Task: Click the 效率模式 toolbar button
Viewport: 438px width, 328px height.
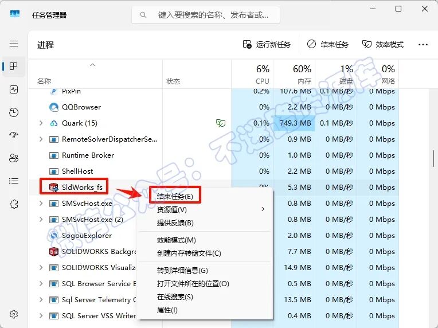Action: [x=383, y=44]
